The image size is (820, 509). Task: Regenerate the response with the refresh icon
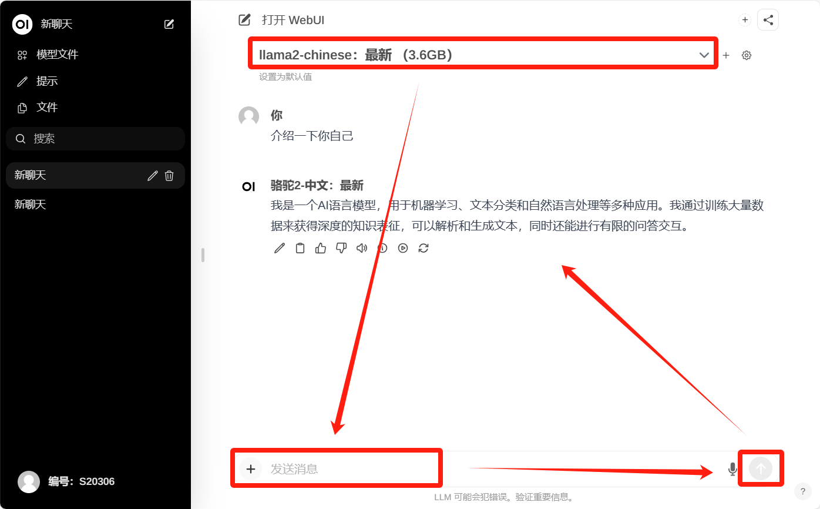[x=424, y=248]
